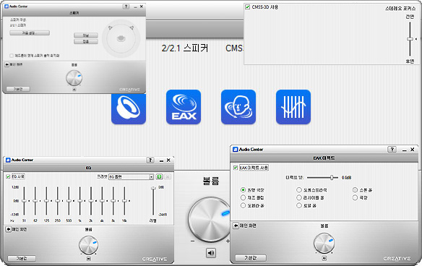Open the EQ preset dropdown showing EQ 플랫

click(x=131, y=177)
